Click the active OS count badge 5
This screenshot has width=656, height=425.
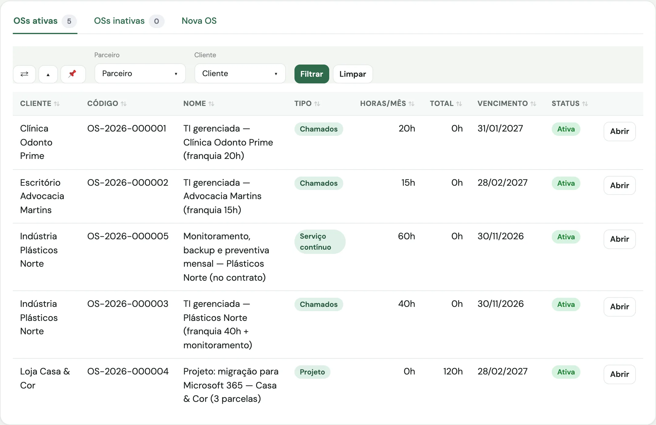69,21
